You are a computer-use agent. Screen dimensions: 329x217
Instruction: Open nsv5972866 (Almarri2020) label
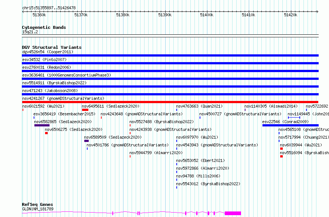coord(203,168)
